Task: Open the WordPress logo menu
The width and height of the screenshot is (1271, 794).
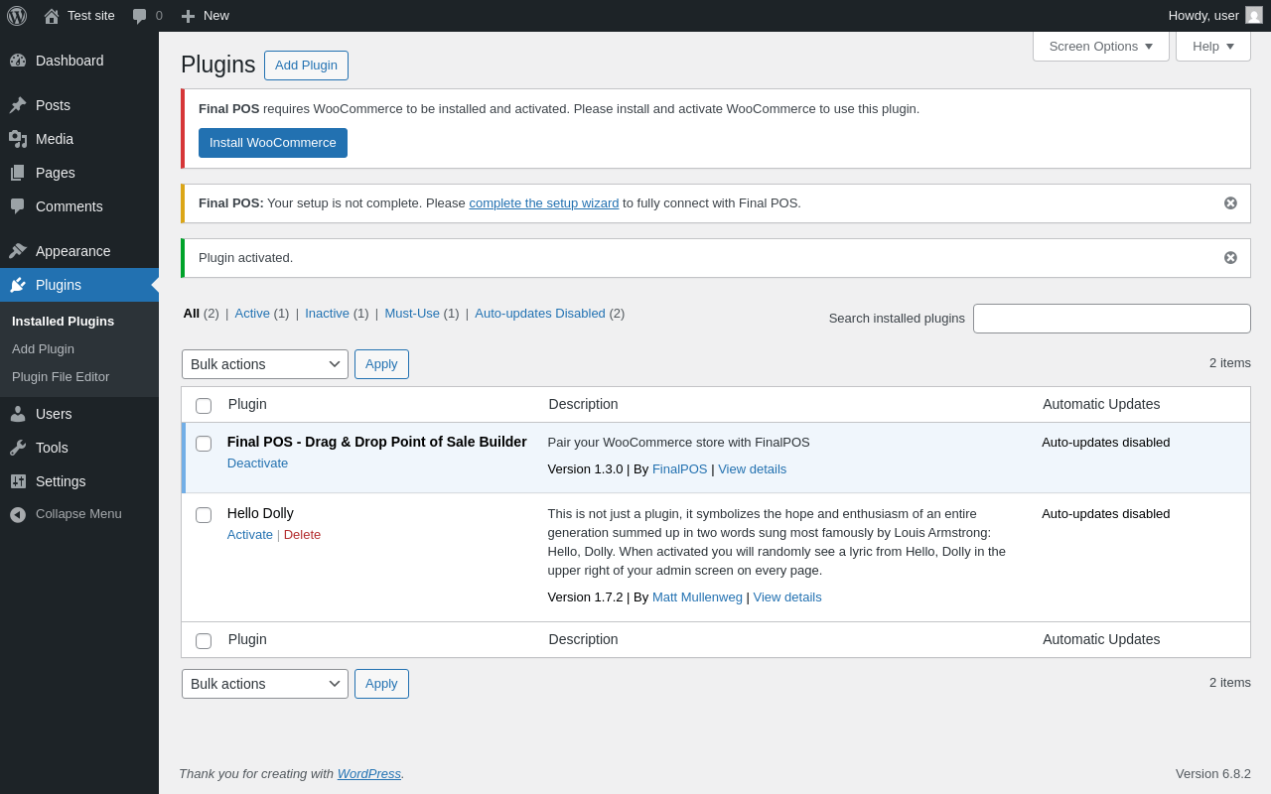Action: (x=17, y=16)
